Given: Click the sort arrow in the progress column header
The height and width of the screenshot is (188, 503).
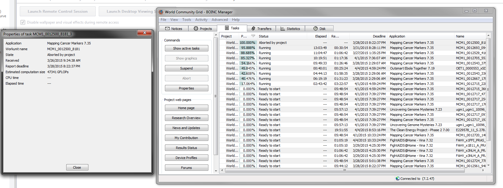Looking at the screenshot, I should point(253,36).
